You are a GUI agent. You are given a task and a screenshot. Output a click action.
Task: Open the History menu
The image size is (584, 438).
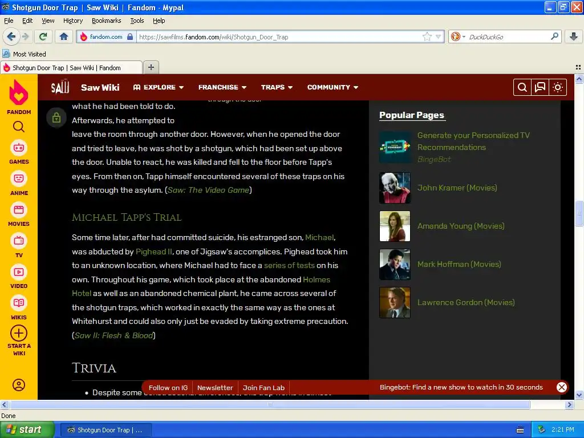click(73, 21)
